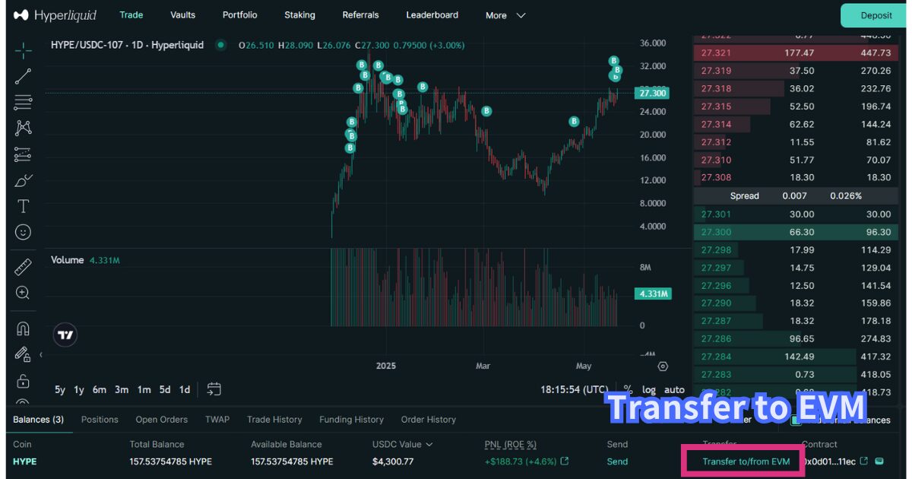Open PNL share external link icon
Viewport: 912px width, 479px height.
[x=565, y=462]
